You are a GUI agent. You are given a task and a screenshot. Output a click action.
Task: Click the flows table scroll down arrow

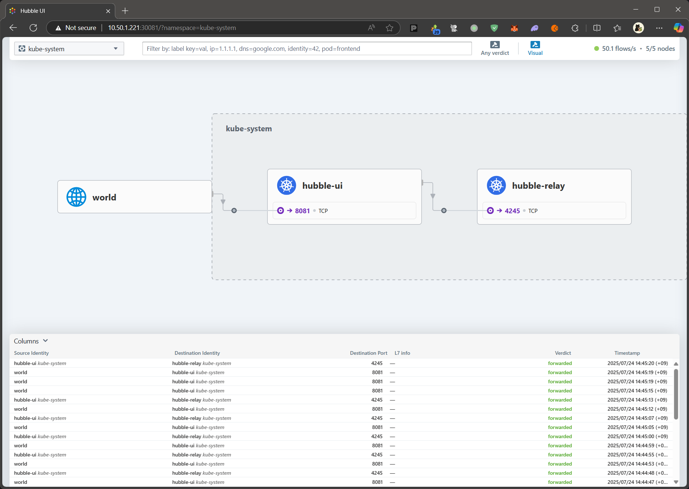click(x=676, y=482)
